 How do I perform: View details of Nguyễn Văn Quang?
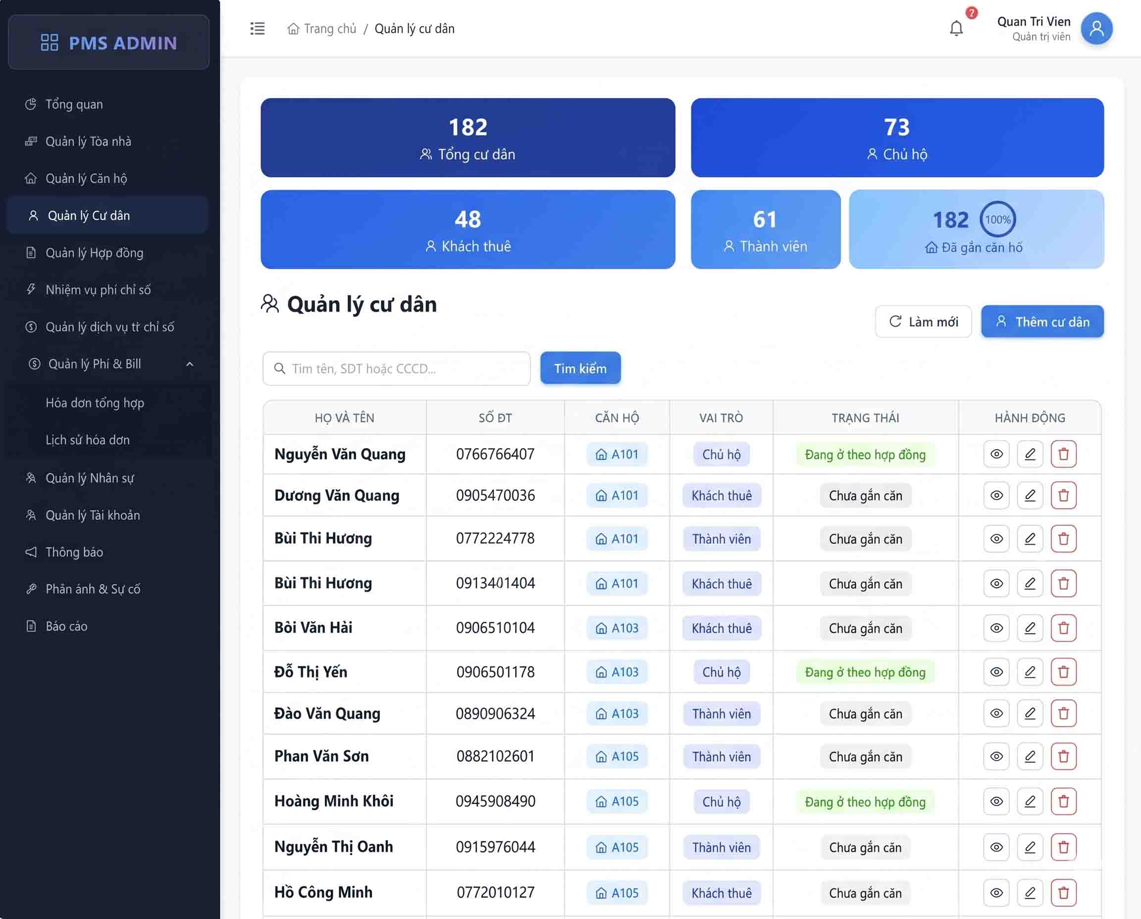coord(996,454)
